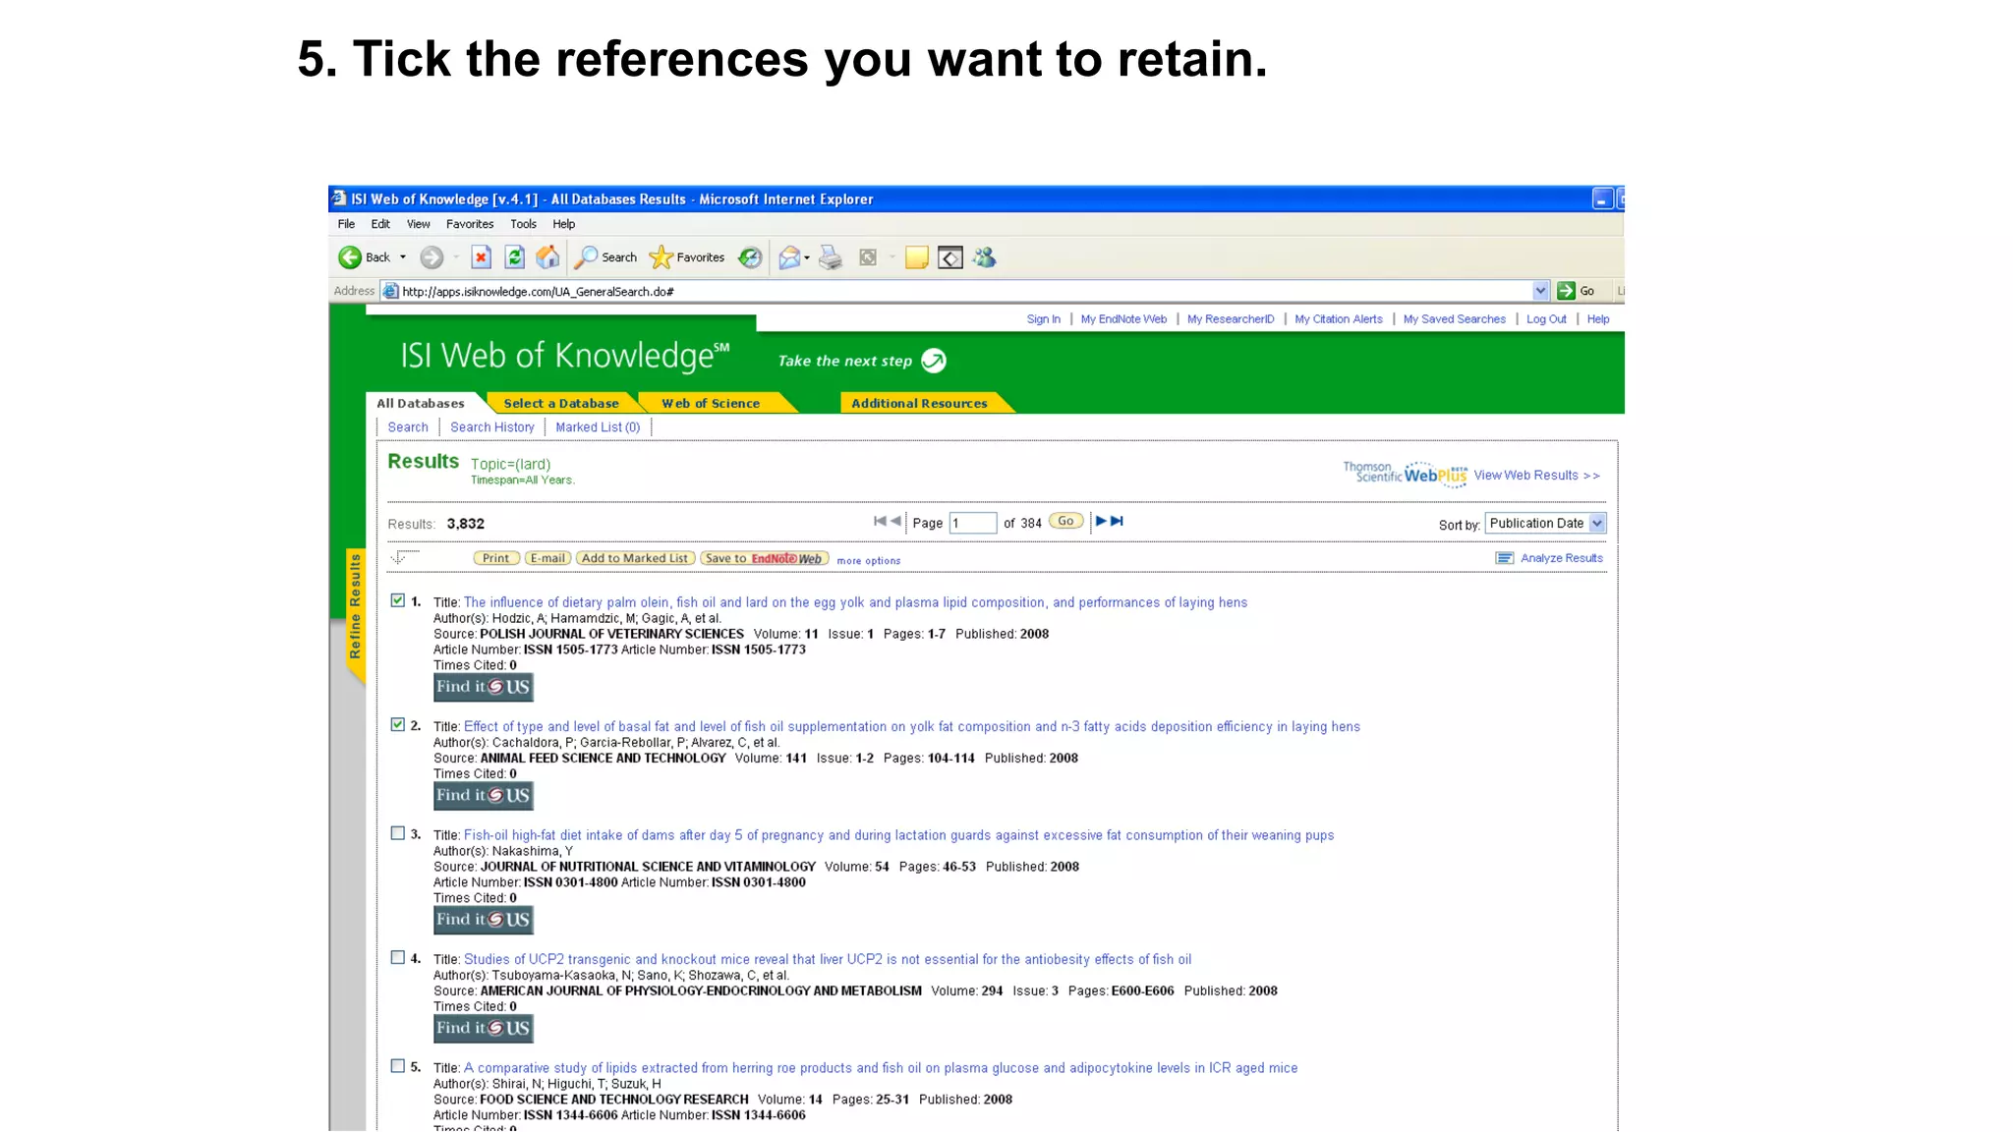Open the Mail button dropdown arrow

807,258
